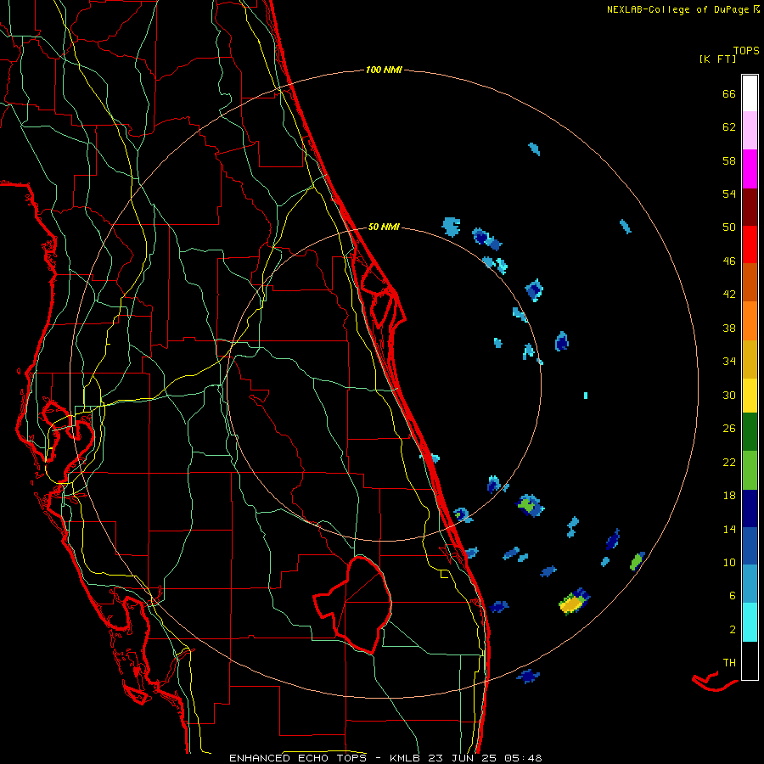Image resolution: width=764 pixels, height=764 pixels.
Task: Pick the dark red maroon legend band
Action: (x=750, y=206)
